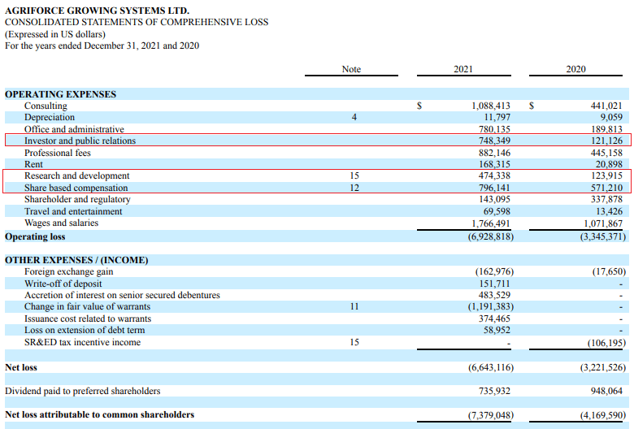Click the Depreciation row label
Screen dimensions: 634x429
pos(50,117)
